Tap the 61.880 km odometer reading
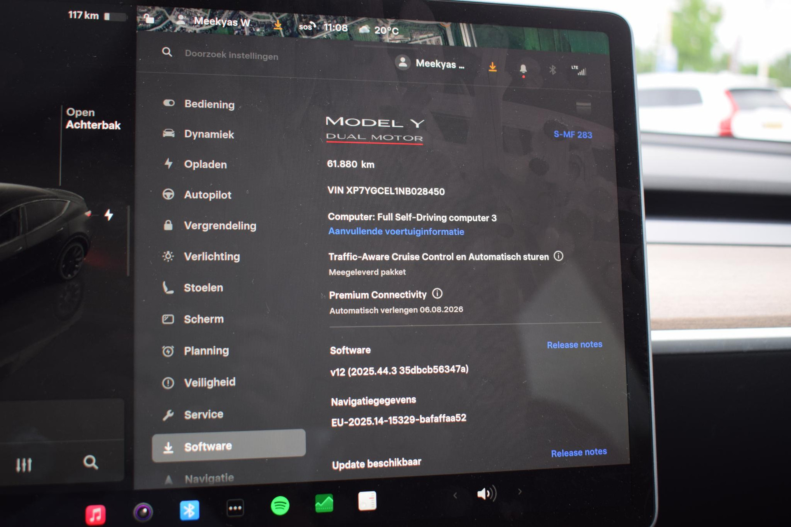This screenshot has width=791, height=527. click(x=351, y=164)
